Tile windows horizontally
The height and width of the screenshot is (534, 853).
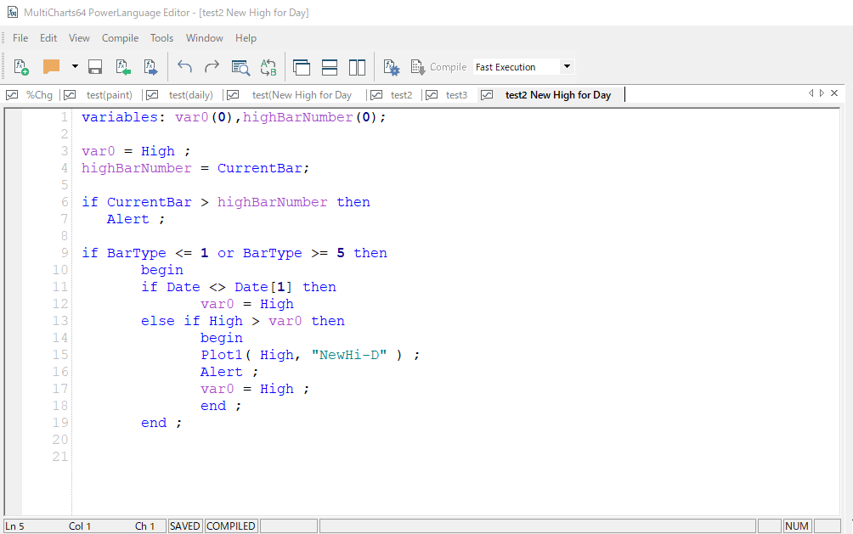[330, 67]
